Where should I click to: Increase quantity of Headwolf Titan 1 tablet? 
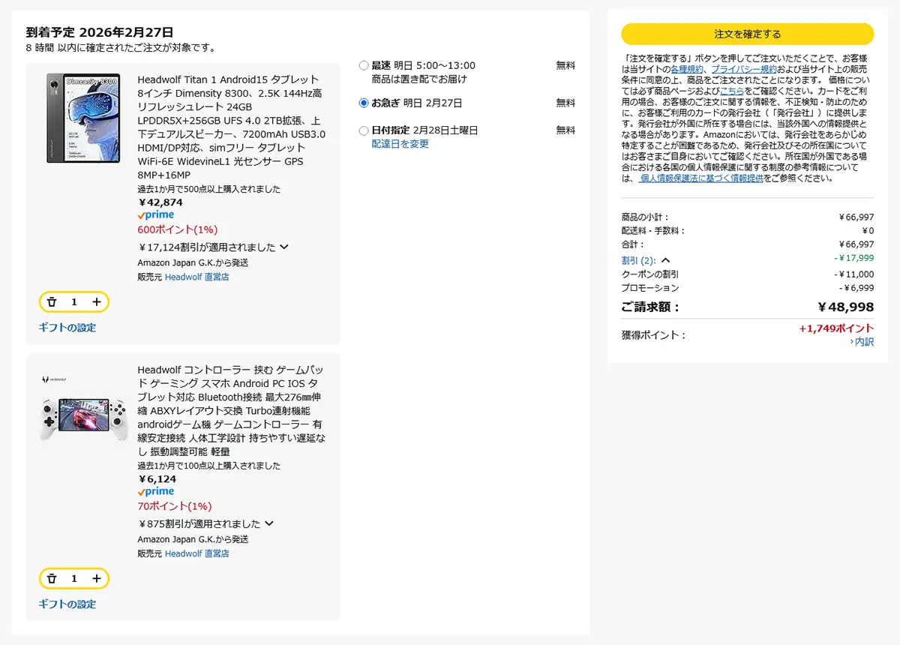(x=97, y=301)
